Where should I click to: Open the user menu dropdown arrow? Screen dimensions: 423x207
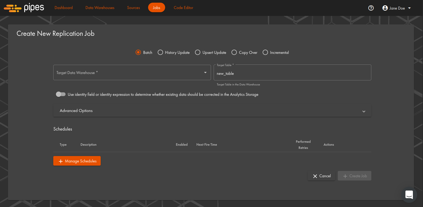click(x=409, y=8)
